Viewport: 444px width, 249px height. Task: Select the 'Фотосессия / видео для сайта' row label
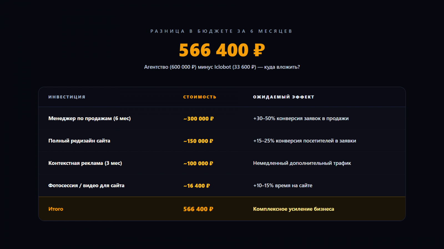point(86,186)
